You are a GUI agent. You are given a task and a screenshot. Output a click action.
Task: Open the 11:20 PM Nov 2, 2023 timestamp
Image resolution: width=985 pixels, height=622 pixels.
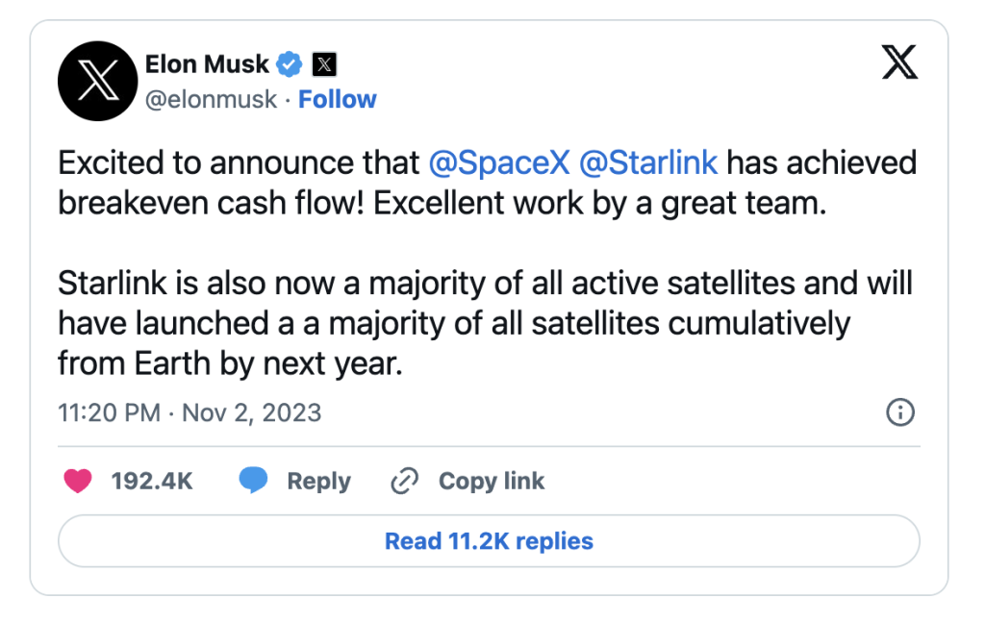click(x=189, y=413)
